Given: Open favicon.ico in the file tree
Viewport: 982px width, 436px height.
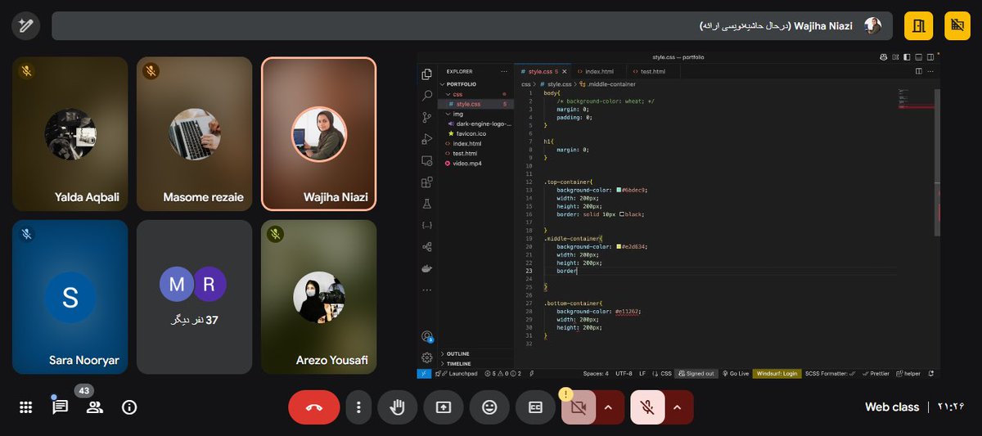Looking at the screenshot, I should click(476, 133).
